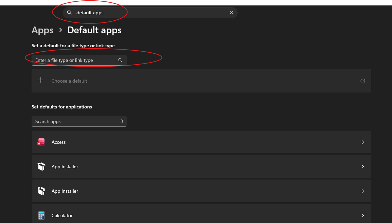Image resolution: width=392 pixels, height=223 pixels.
Task: Click the first App Installer icon
Action: point(41,167)
